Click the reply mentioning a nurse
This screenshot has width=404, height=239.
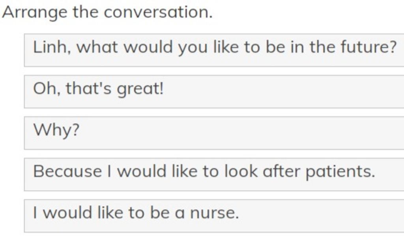pyautogui.click(x=214, y=216)
